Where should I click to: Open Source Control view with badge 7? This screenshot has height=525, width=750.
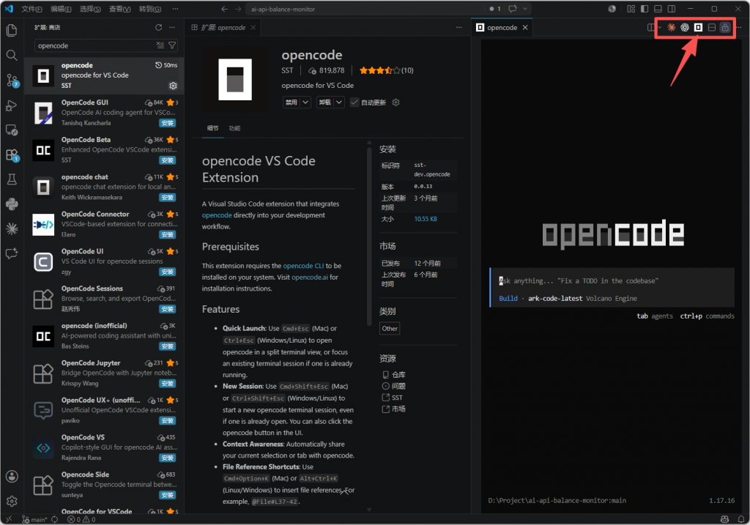(12, 81)
